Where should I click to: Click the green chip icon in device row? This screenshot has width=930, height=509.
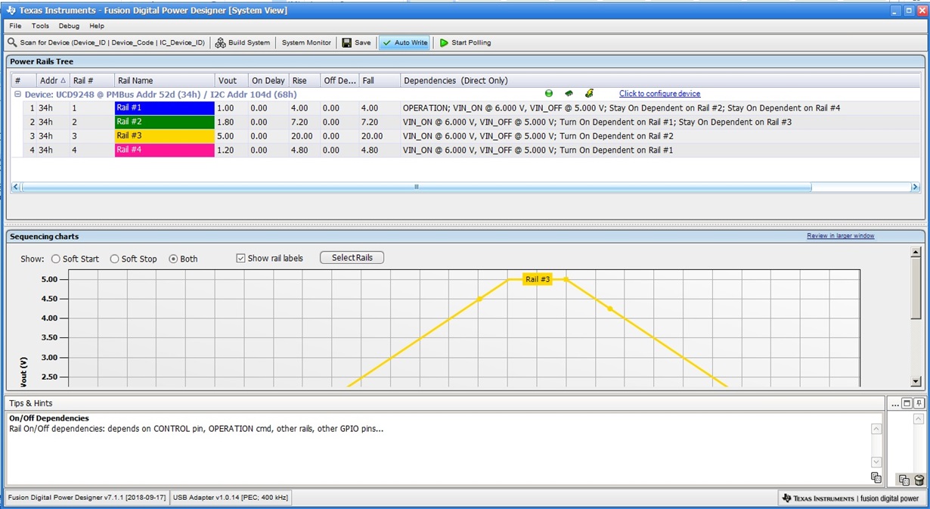click(x=569, y=94)
